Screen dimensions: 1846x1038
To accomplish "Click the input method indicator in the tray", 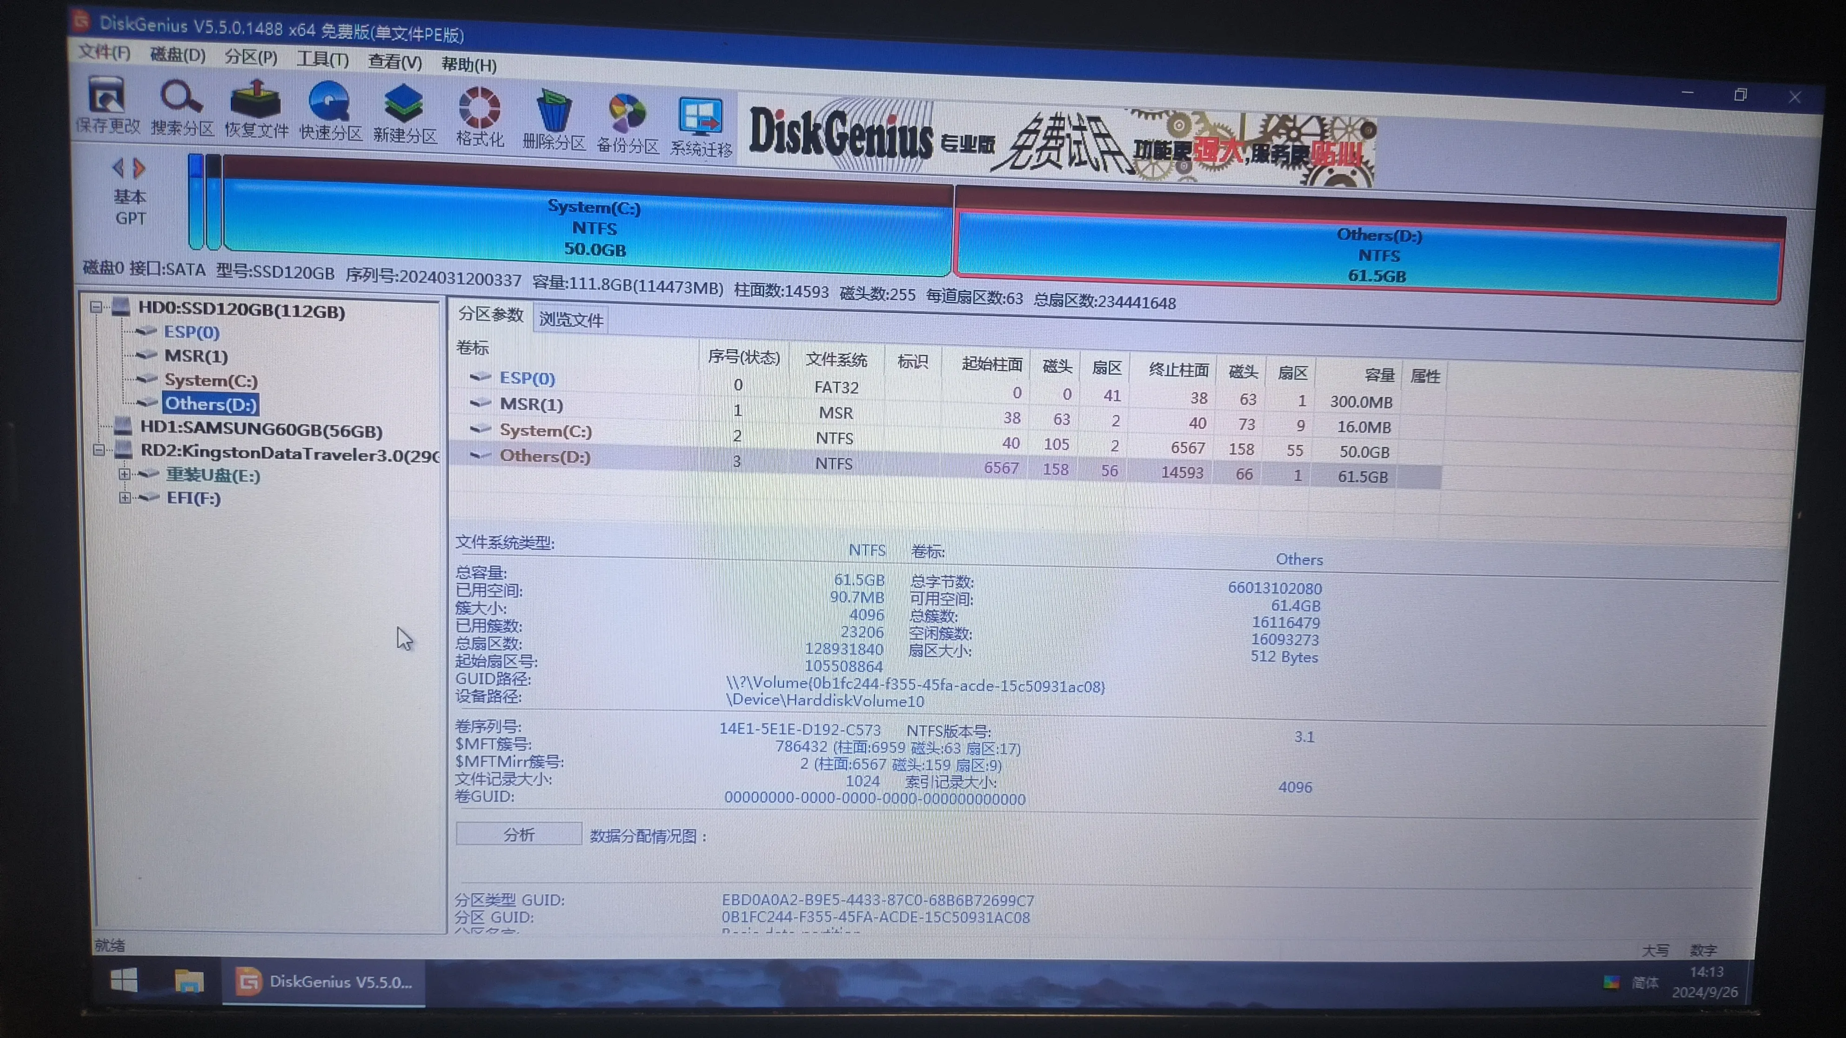I will pyautogui.click(x=1645, y=982).
